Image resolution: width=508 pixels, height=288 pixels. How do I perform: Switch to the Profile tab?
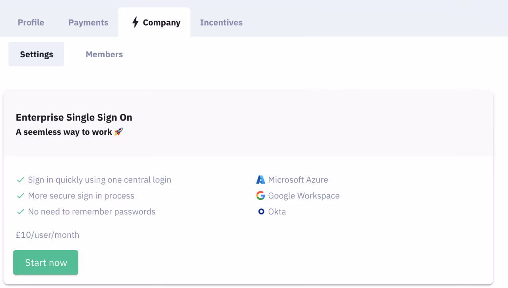31,22
